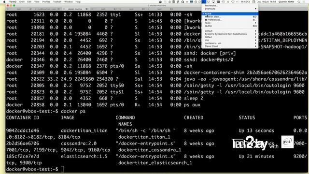Open Préférences… from aText menu
The width and height of the screenshot is (309, 174).
[x=230, y=20]
